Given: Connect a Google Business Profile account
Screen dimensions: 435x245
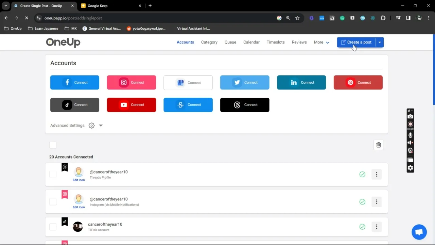Looking at the screenshot, I should tap(188, 82).
